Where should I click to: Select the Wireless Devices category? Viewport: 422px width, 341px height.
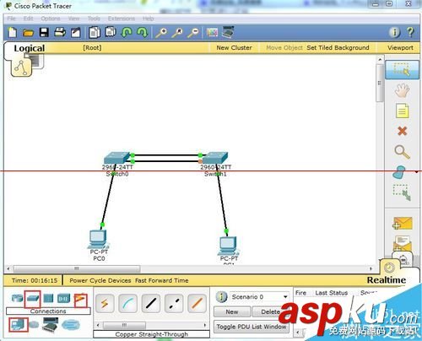click(63, 298)
